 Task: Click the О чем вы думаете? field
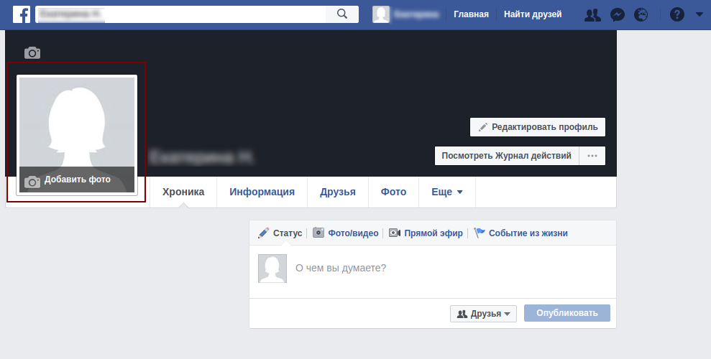pyautogui.click(x=431, y=268)
